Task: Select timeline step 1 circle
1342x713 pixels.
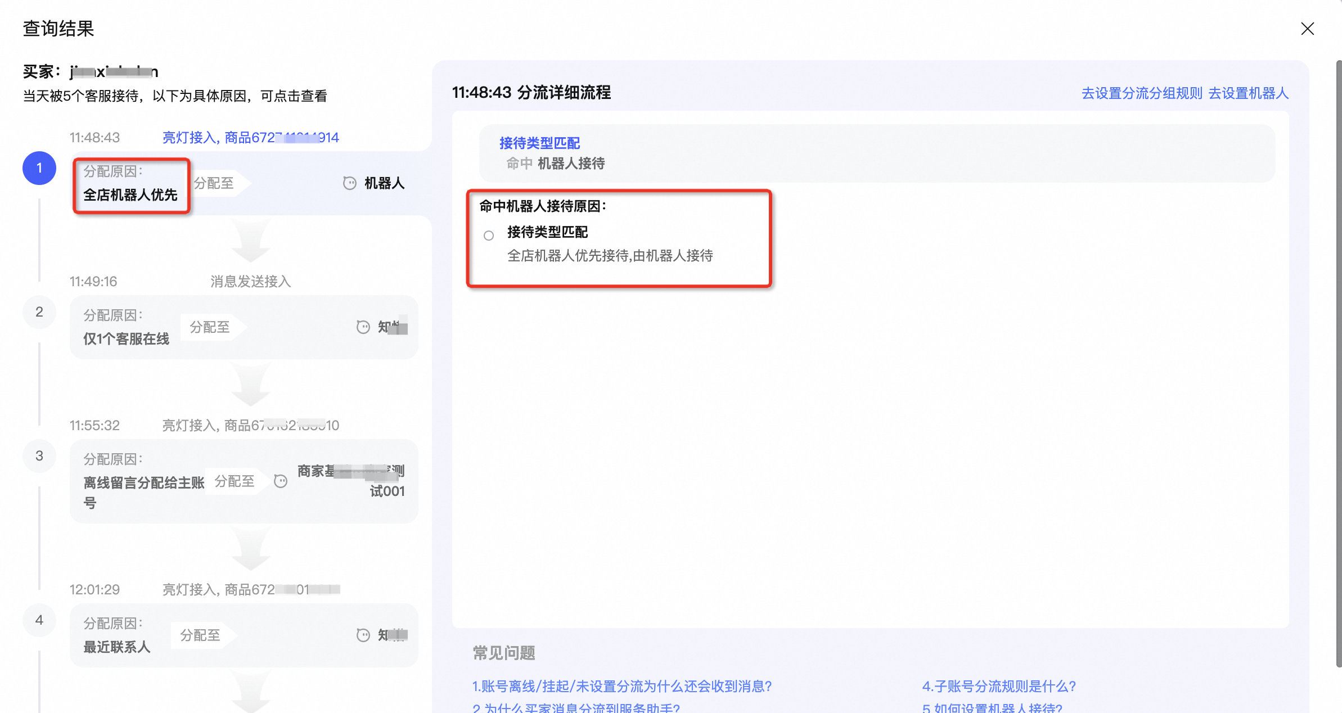Action: pyautogui.click(x=39, y=168)
